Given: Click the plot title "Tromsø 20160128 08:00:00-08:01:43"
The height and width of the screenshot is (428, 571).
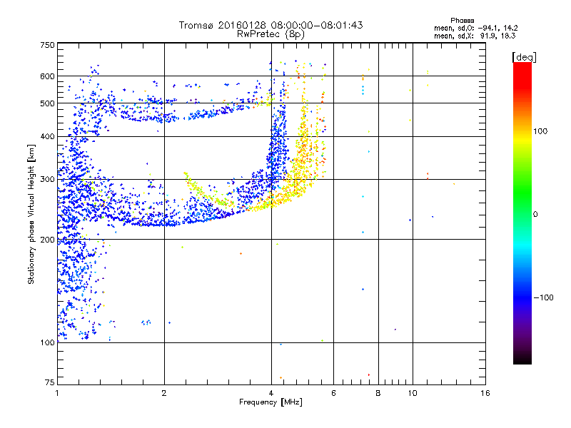Looking at the screenshot, I should tap(271, 25).
